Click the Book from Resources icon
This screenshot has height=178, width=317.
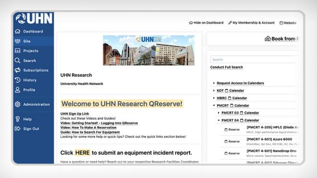[268, 39]
